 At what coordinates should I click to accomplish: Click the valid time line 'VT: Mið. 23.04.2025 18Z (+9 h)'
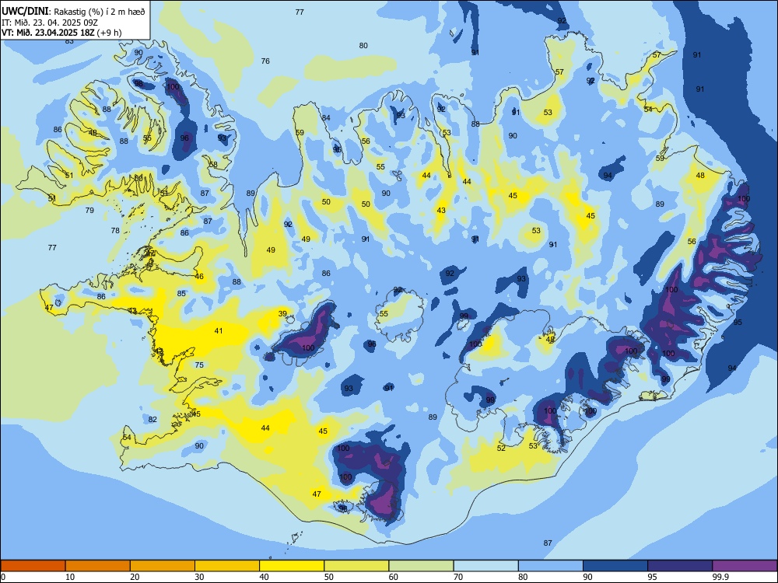pos(61,33)
